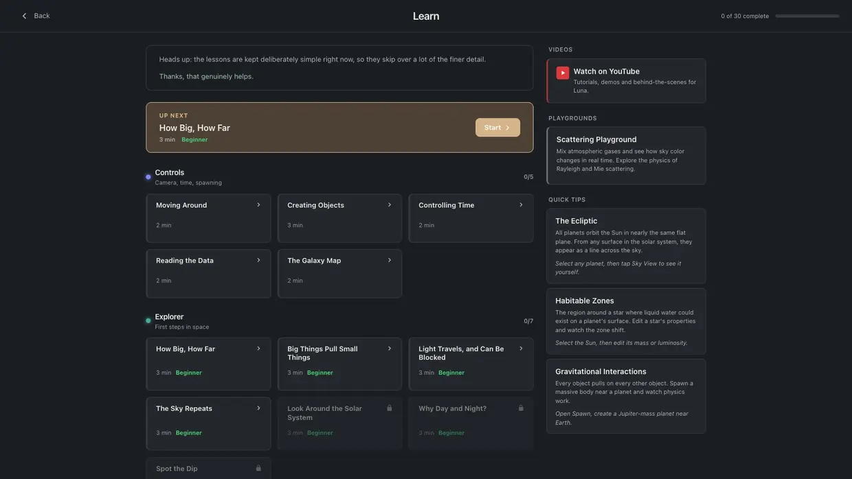Click the green Explorer section dot

click(148, 320)
